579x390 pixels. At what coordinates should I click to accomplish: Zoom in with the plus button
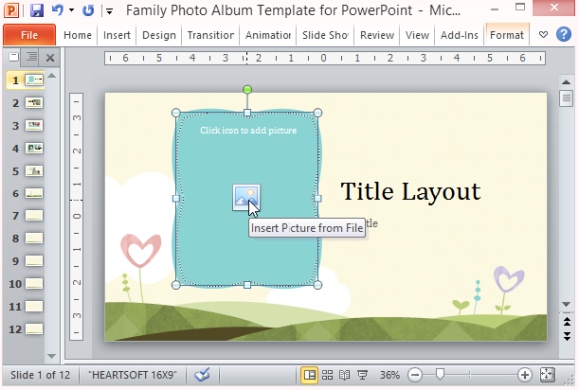[524, 375]
